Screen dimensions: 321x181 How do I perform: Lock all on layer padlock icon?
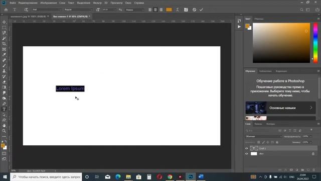[x=277, y=142]
